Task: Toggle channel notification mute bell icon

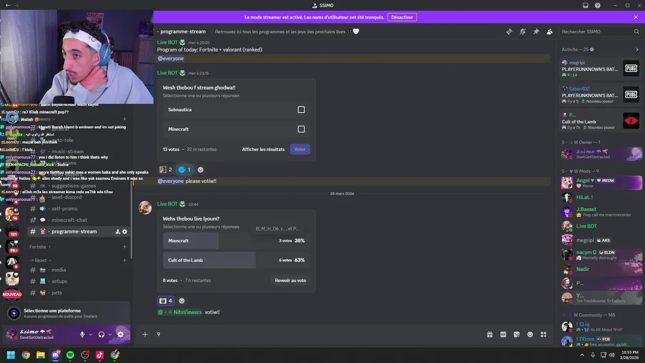Action: [523, 31]
